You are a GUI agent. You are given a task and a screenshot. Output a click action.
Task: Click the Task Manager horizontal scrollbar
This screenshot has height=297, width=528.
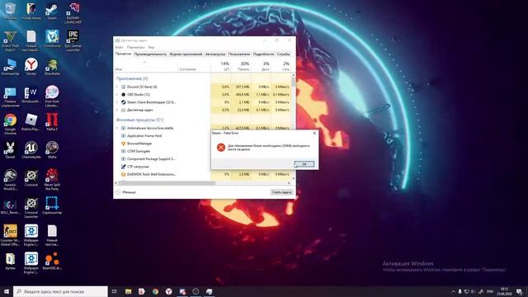click(166, 183)
